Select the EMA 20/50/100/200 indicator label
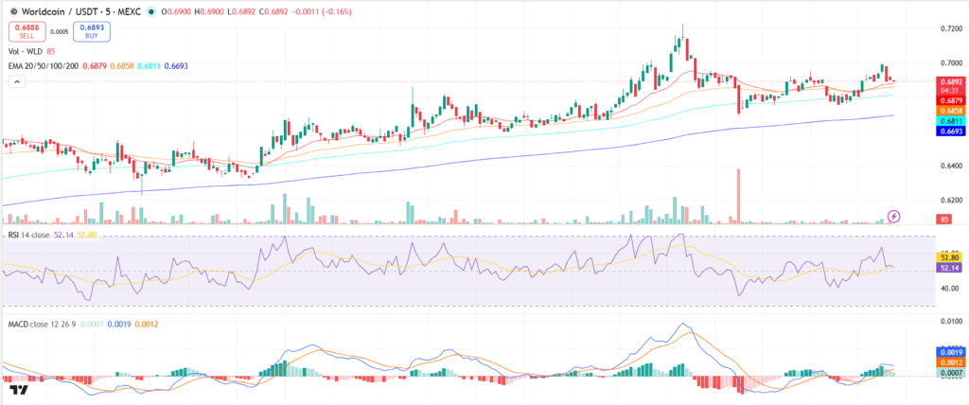 tap(44, 65)
